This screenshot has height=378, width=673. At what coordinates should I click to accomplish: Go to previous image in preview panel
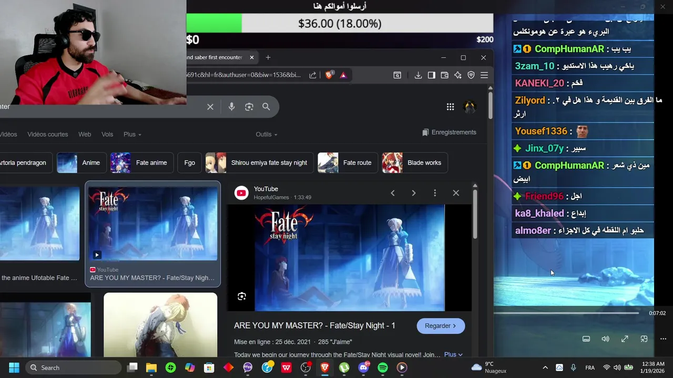393,193
